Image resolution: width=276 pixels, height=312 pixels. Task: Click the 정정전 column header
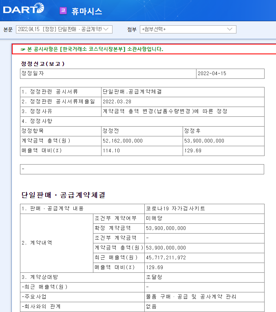142,131
